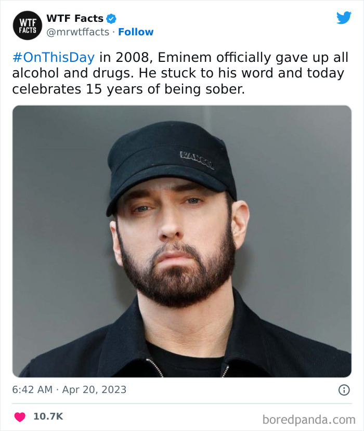Follow the mrwtffacts account
364x431 pixels.
pos(136,32)
